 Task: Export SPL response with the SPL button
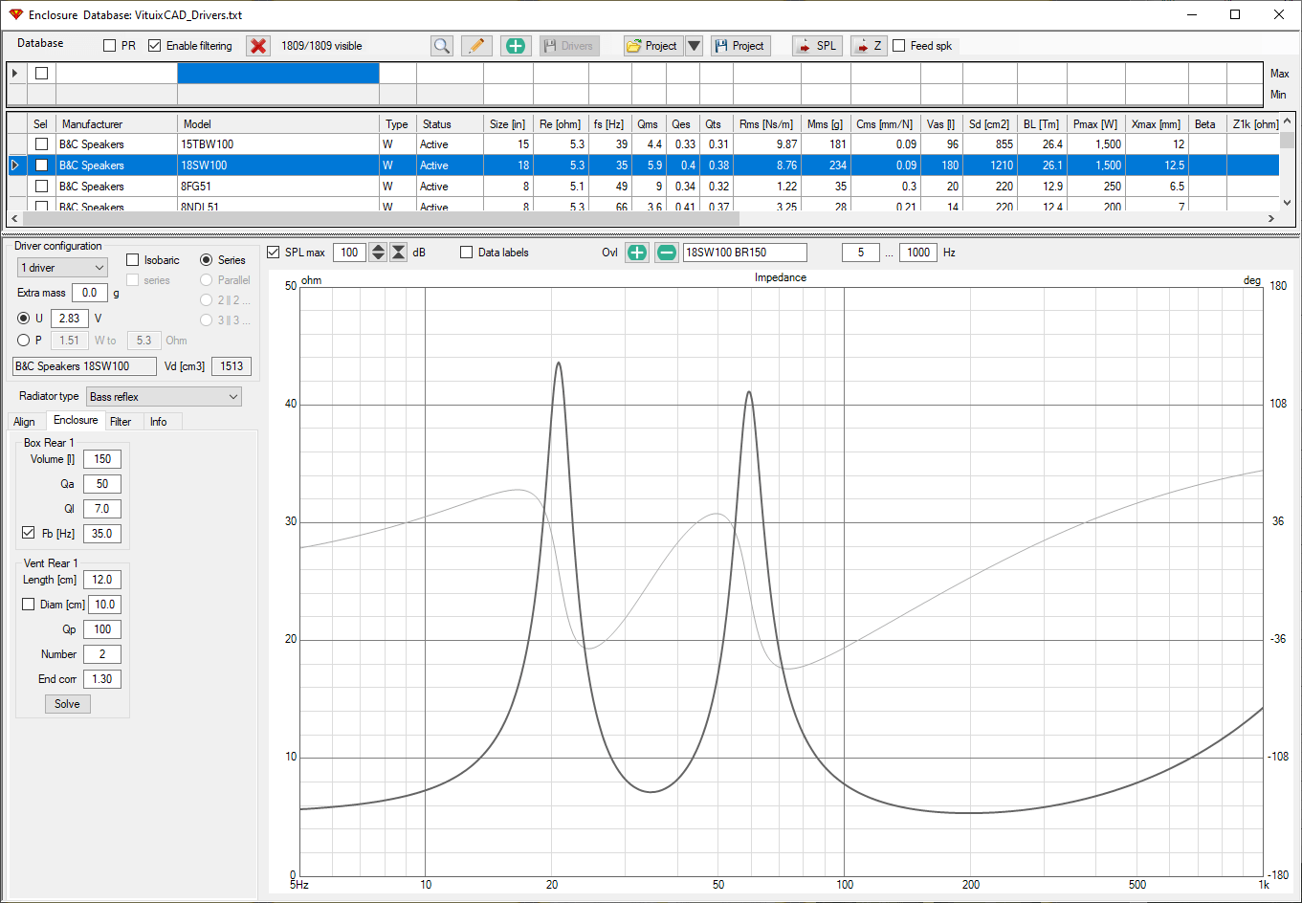pos(817,46)
